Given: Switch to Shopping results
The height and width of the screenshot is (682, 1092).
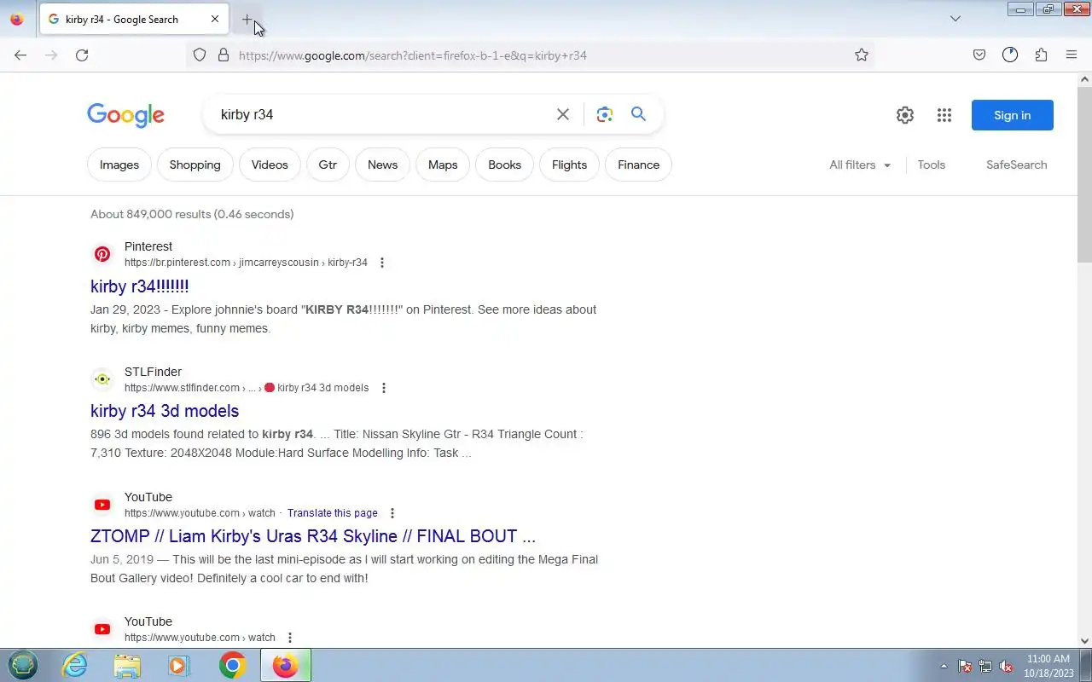Looking at the screenshot, I should pyautogui.click(x=195, y=165).
